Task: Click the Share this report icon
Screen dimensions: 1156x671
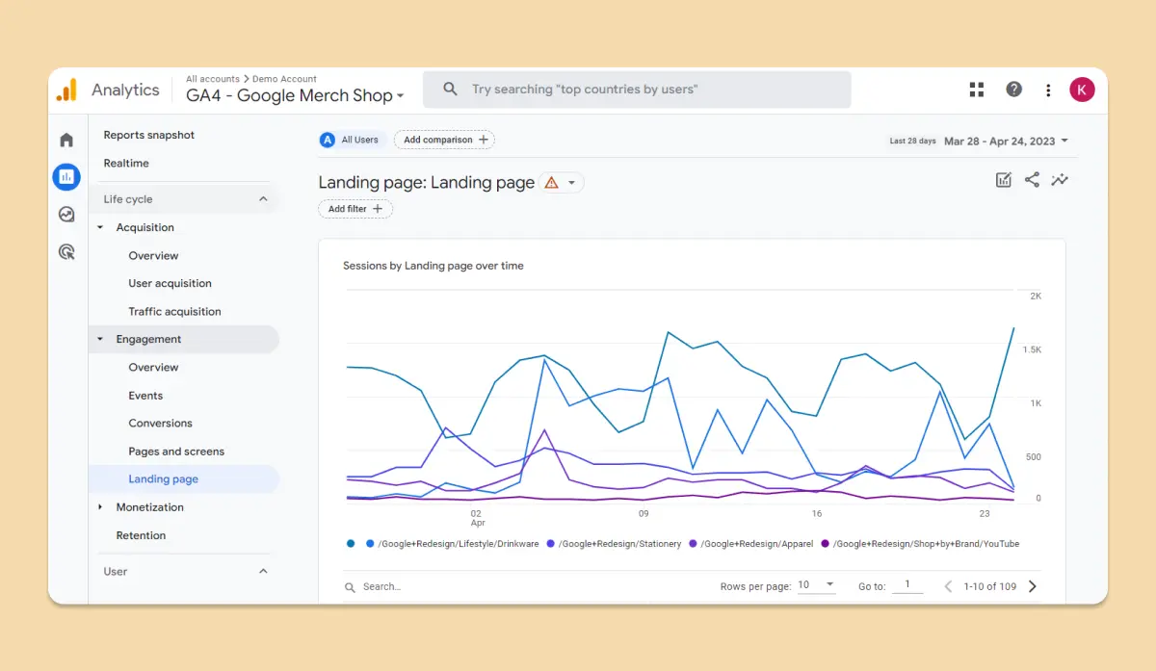Action: (1032, 180)
